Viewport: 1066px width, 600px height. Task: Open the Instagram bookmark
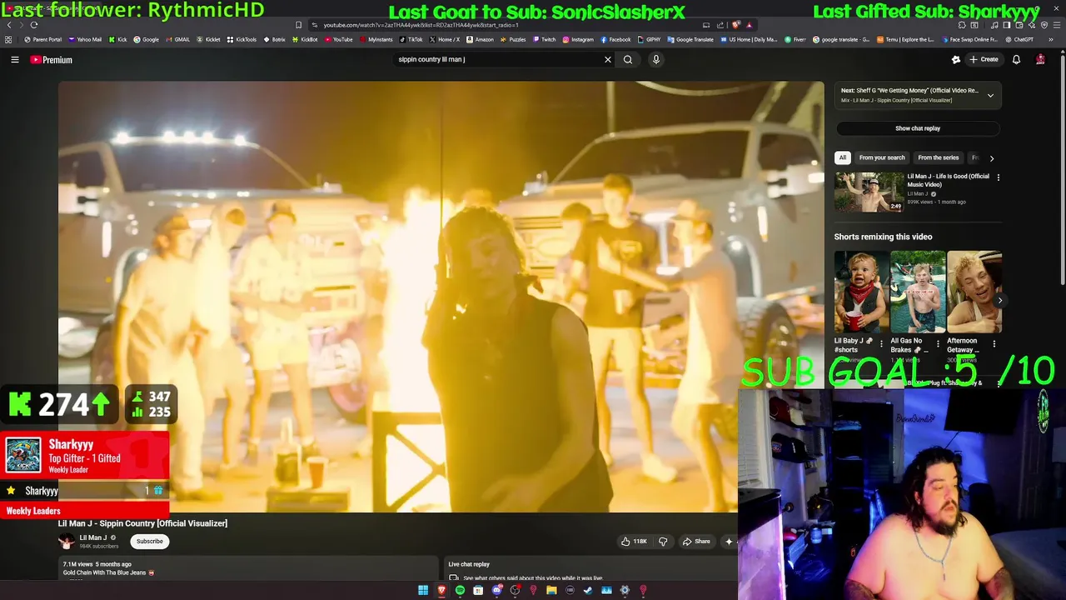(578, 39)
